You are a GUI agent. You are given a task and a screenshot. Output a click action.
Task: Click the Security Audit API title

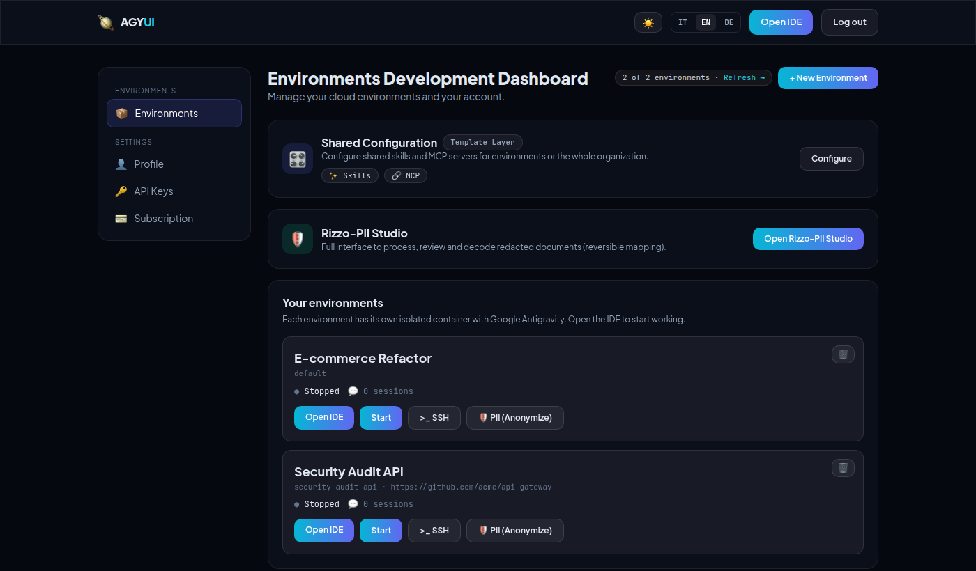click(349, 472)
